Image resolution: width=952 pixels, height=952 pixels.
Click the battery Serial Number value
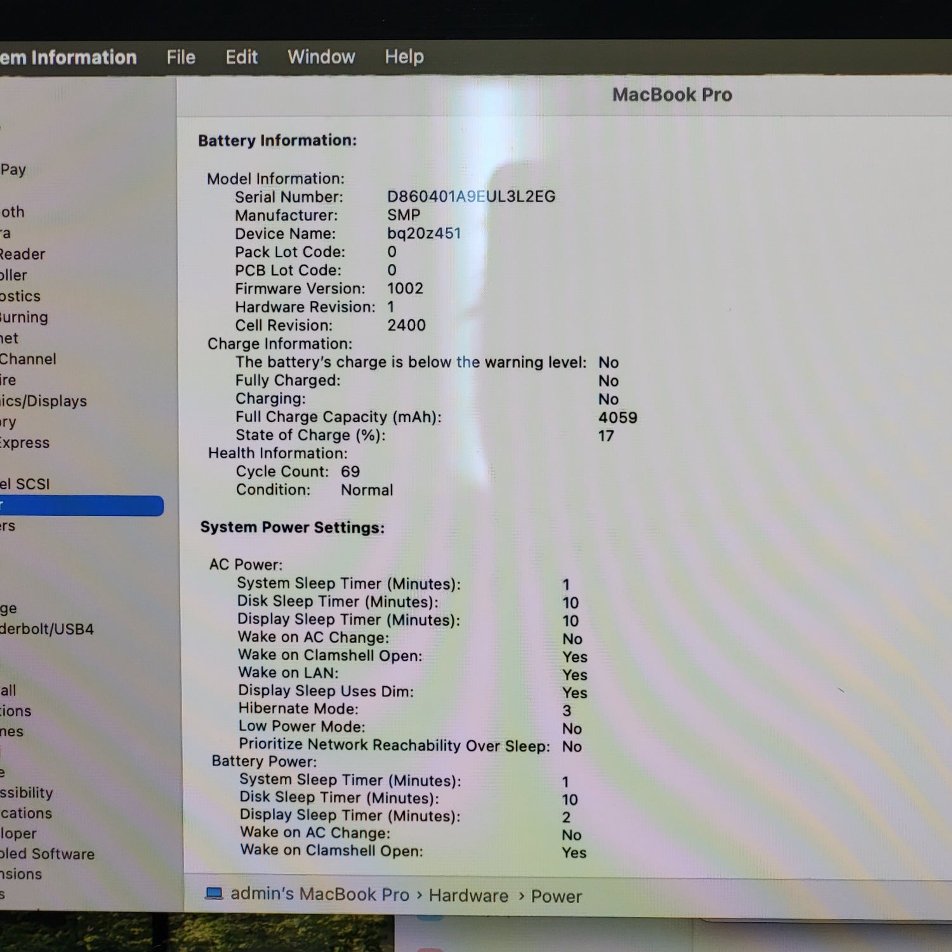pos(471,197)
